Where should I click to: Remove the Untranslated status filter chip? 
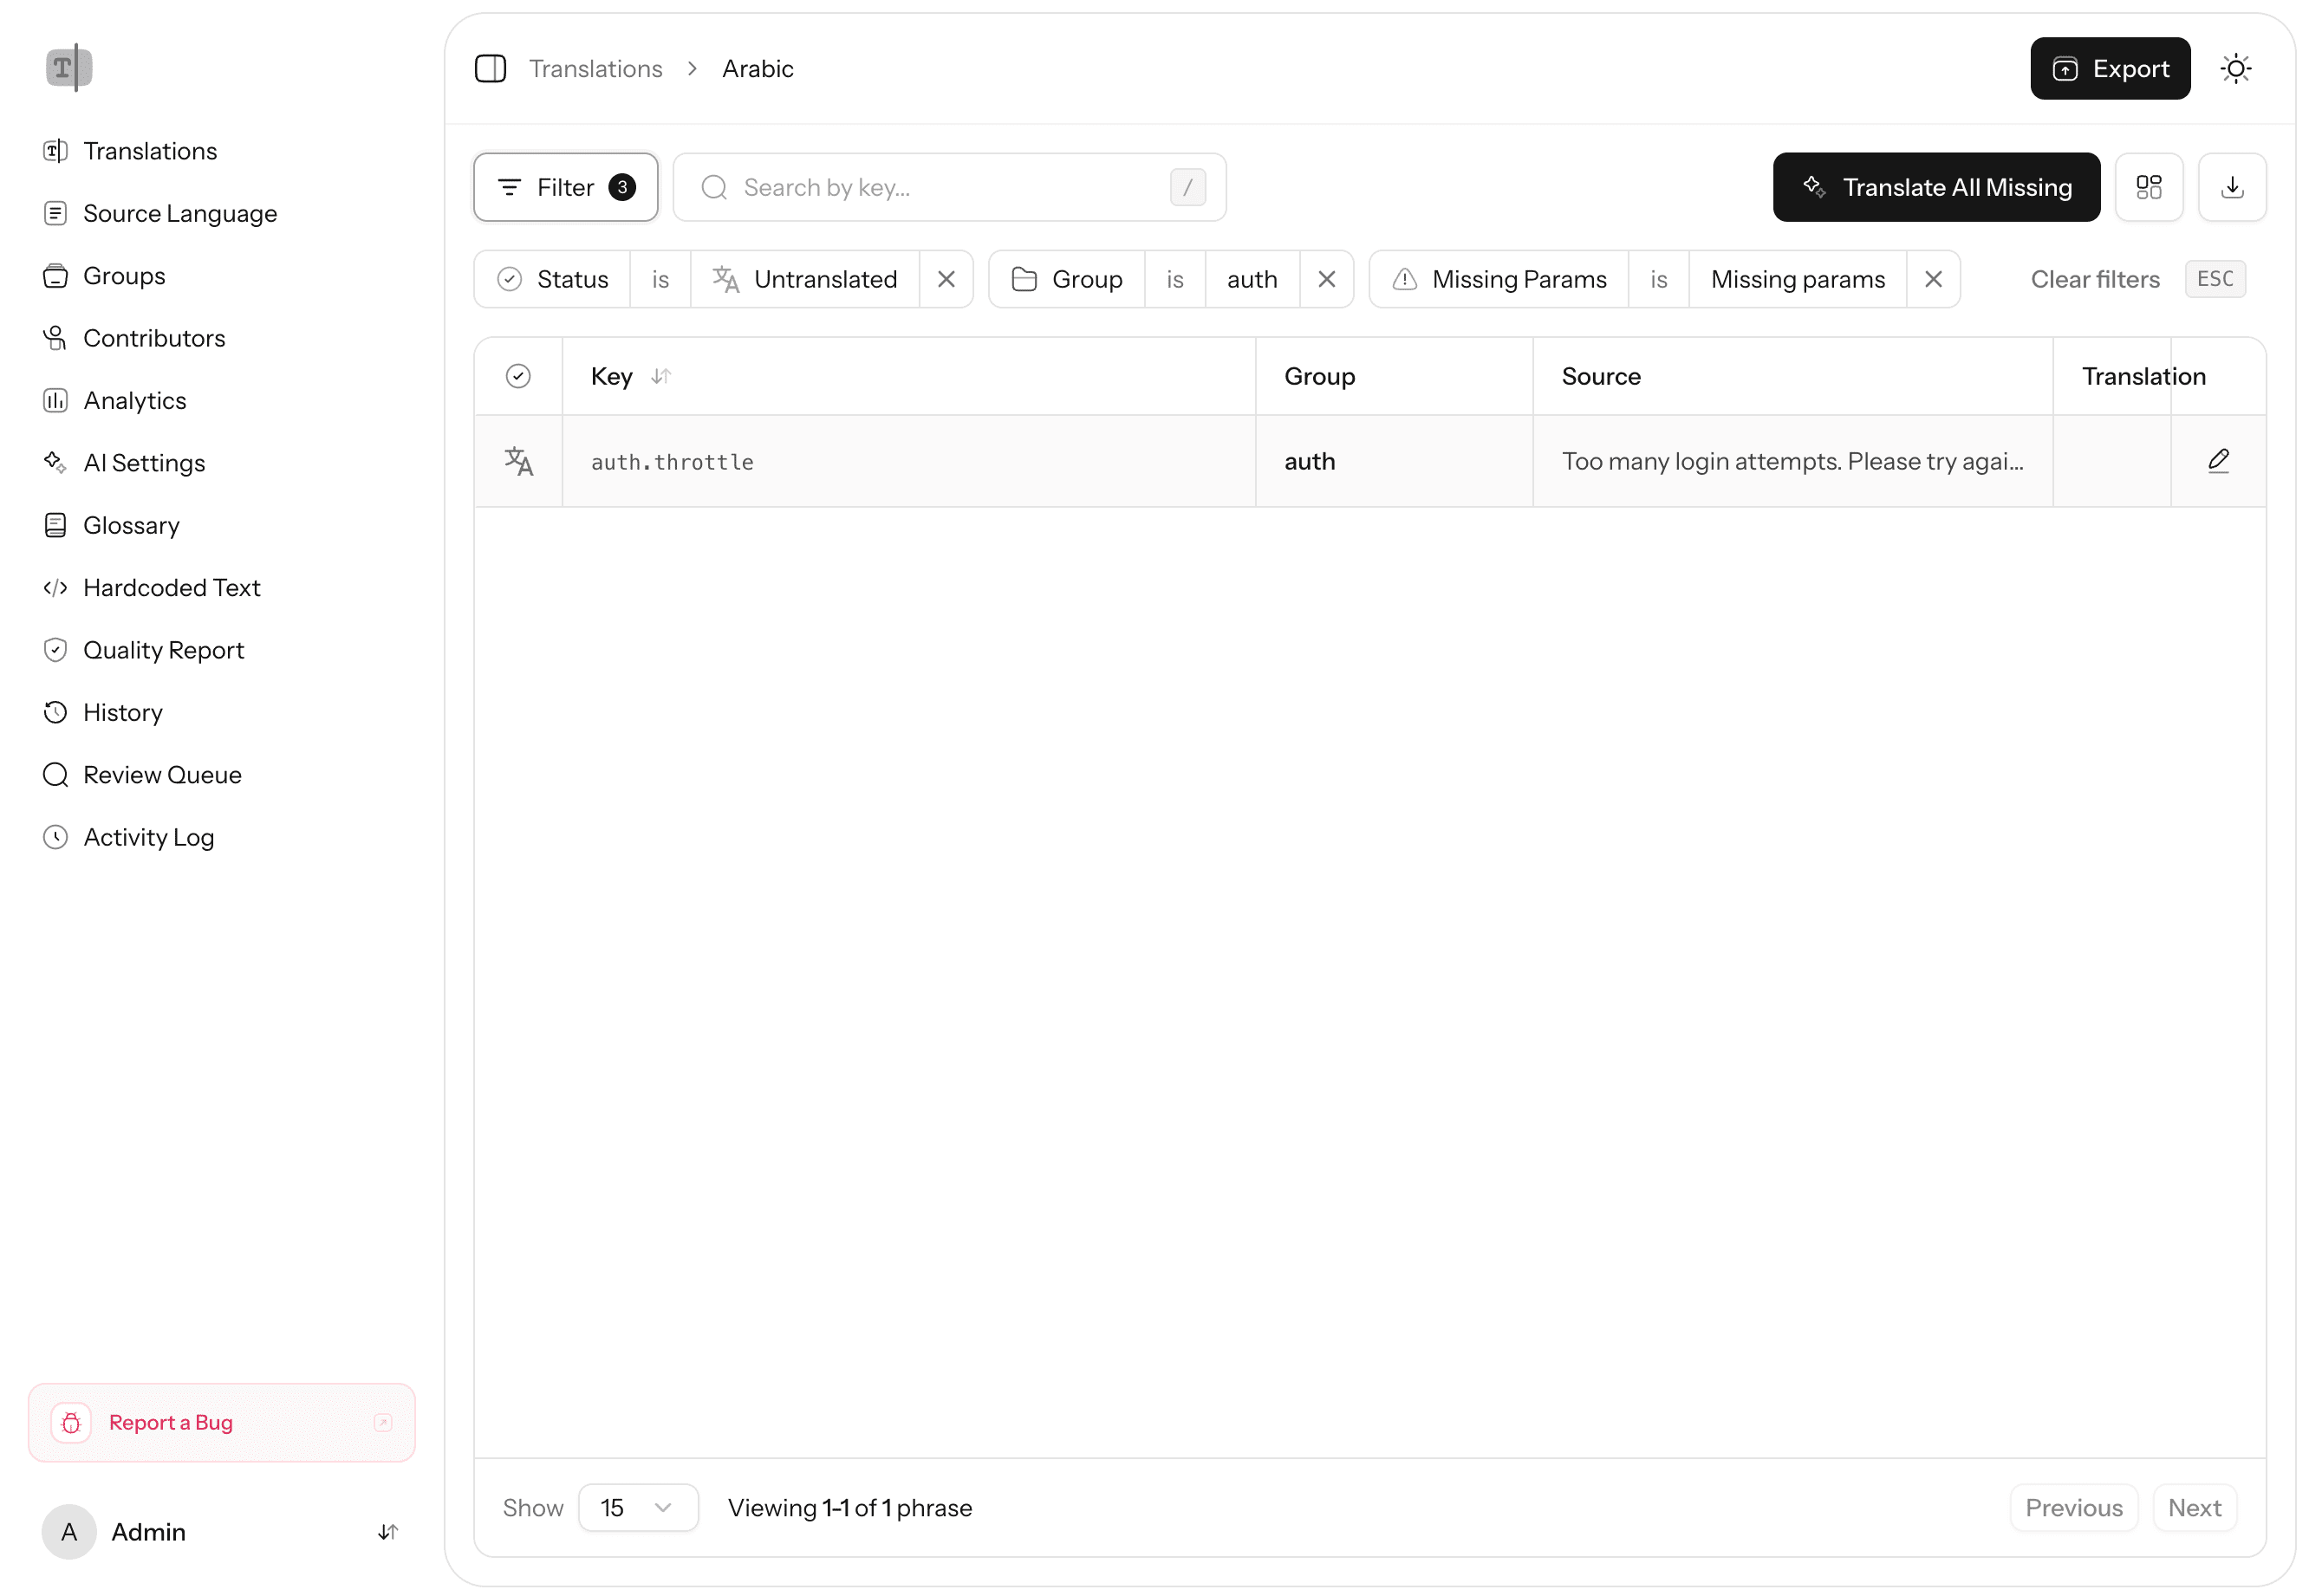tap(946, 279)
